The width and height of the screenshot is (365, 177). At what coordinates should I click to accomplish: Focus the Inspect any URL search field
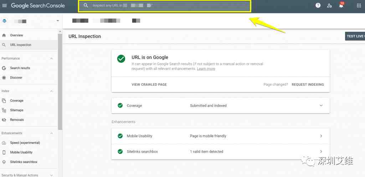165,6
